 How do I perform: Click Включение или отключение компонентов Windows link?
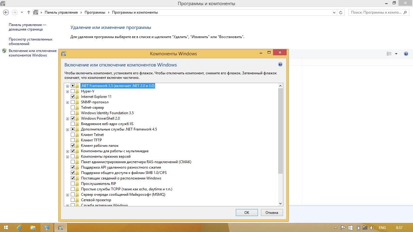coord(33,53)
